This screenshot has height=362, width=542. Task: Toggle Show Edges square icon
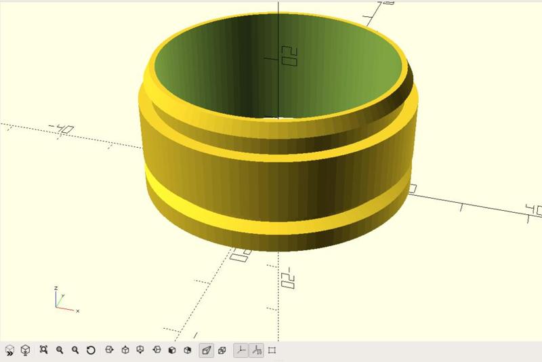pyautogui.click(x=272, y=350)
